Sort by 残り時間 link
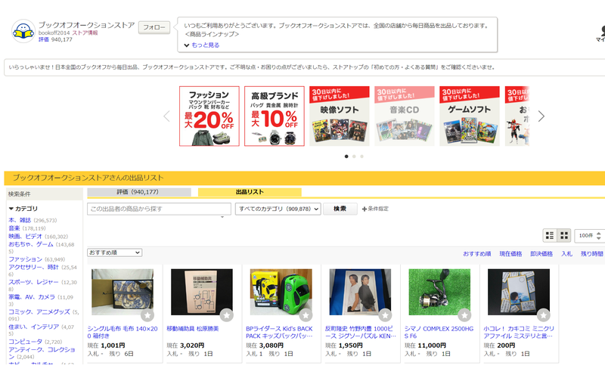Image resolution: width=605 pixels, height=378 pixels. pos(592,254)
